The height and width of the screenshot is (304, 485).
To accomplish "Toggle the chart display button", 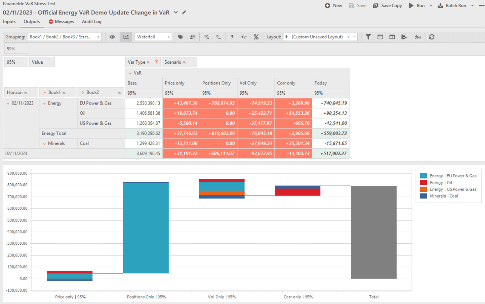I will point(126,37).
